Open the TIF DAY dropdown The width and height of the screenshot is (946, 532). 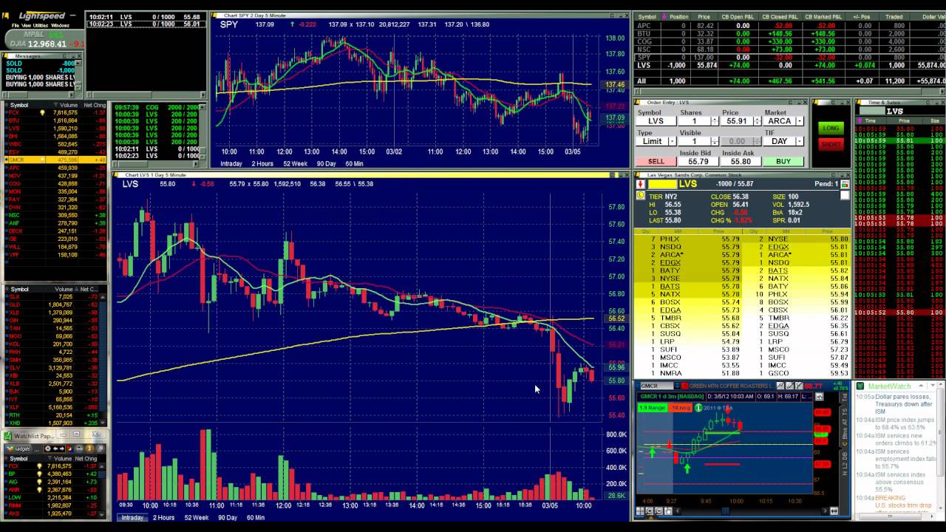800,141
